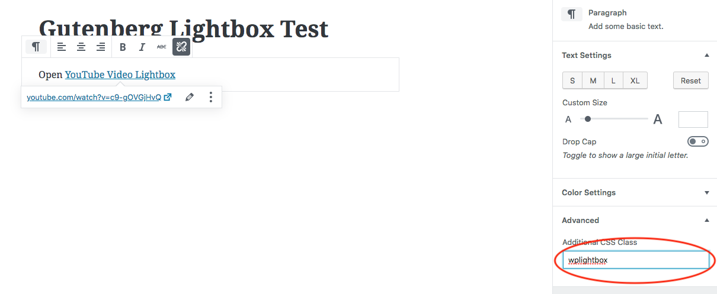The height and width of the screenshot is (294, 717).
Task: Click the Reset font size button
Action: pos(690,80)
